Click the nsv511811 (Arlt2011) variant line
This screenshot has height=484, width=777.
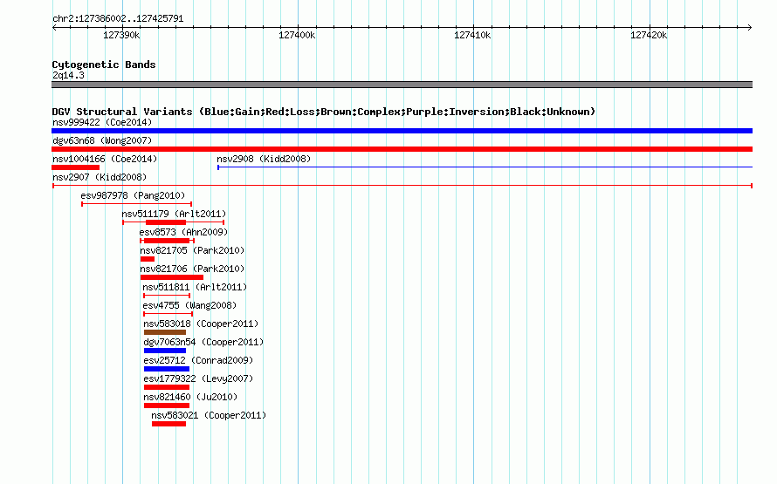point(167,296)
